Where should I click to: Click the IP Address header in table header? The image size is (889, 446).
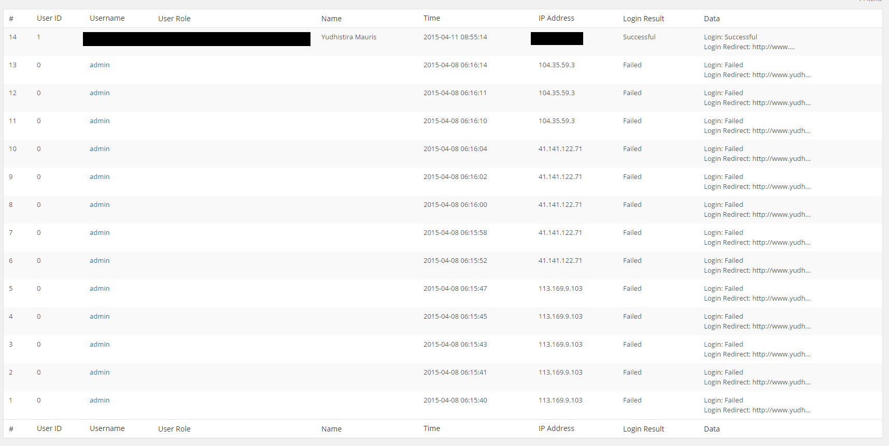(556, 18)
